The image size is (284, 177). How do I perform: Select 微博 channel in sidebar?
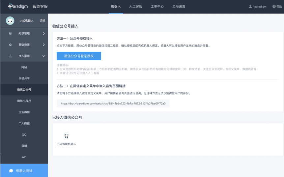[24, 146]
